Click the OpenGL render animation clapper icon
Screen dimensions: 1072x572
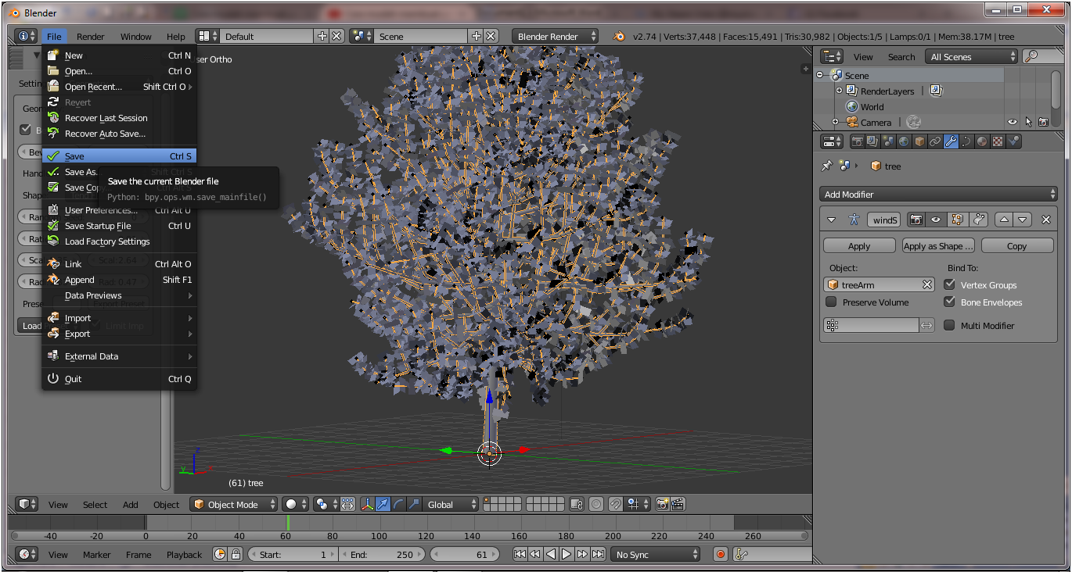click(x=678, y=505)
